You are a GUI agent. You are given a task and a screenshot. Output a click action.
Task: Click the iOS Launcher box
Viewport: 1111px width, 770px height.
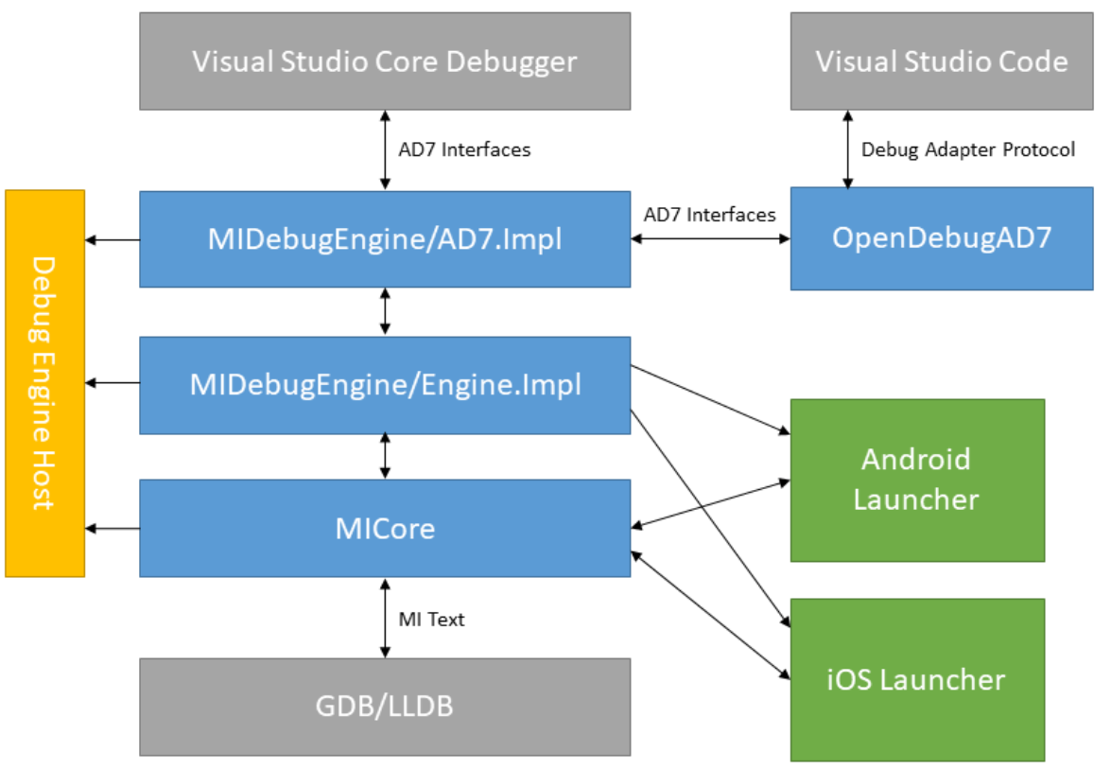(x=917, y=680)
